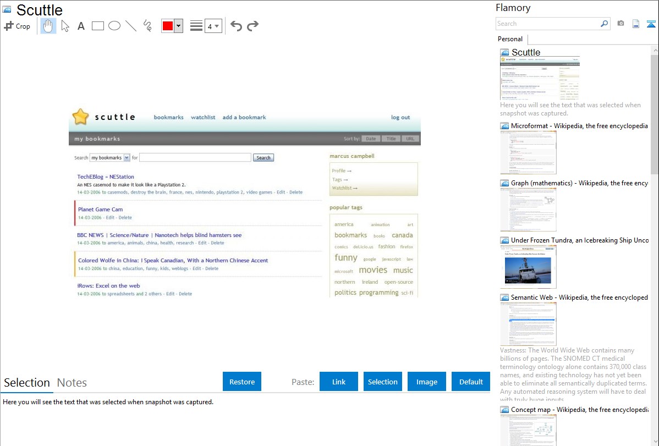659x446 pixels.
Task: Open the Scuttle snapshot thumbnail
Action: [540, 78]
